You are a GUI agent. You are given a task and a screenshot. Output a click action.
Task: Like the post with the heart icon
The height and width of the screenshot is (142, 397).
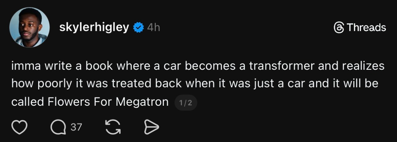20,127
